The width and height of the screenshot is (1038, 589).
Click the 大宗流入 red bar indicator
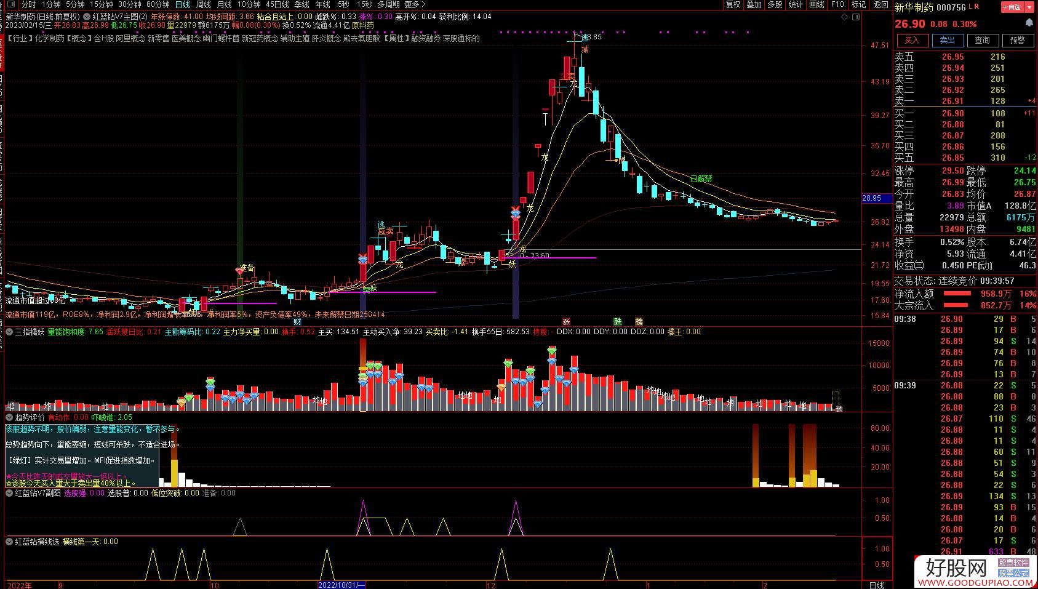click(x=956, y=305)
